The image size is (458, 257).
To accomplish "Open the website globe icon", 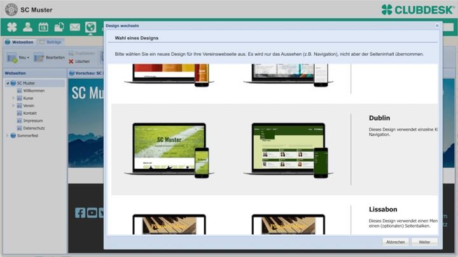I will 90,27.
